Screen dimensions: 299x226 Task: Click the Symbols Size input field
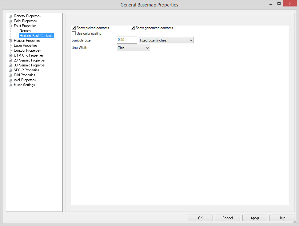coord(127,40)
